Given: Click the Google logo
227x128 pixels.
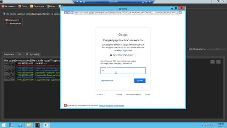Looking at the screenshot, I should tap(123, 35).
